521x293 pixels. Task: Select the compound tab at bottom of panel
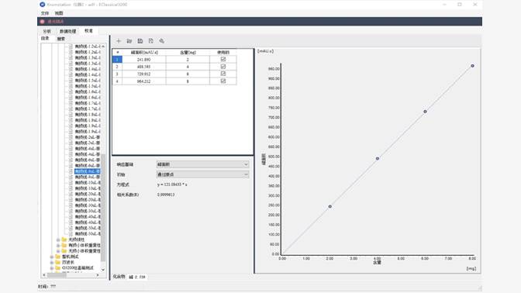119,277
